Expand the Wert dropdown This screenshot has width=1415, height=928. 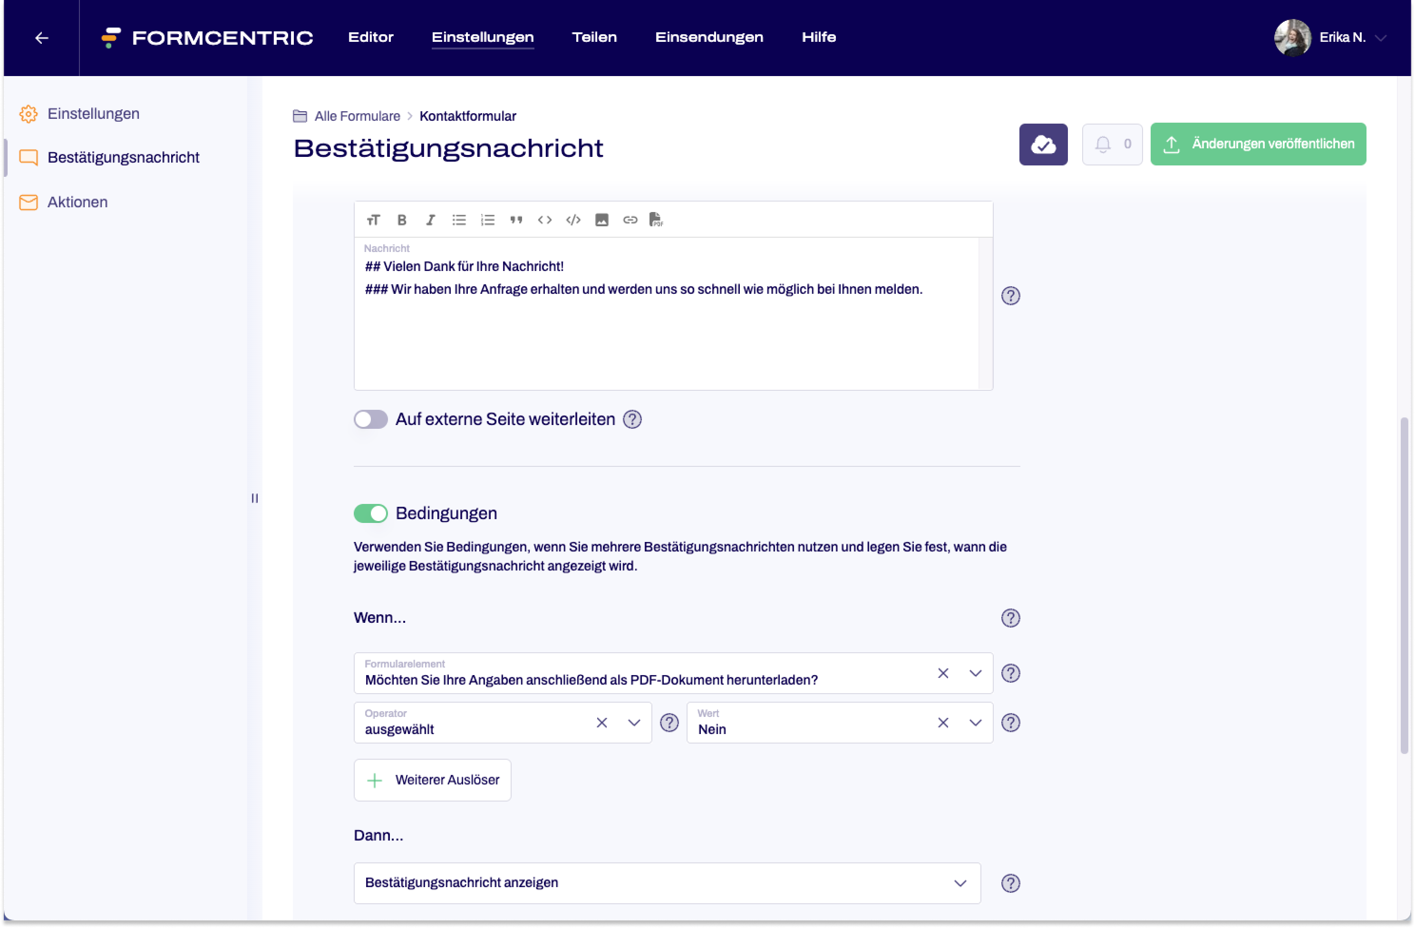976,723
